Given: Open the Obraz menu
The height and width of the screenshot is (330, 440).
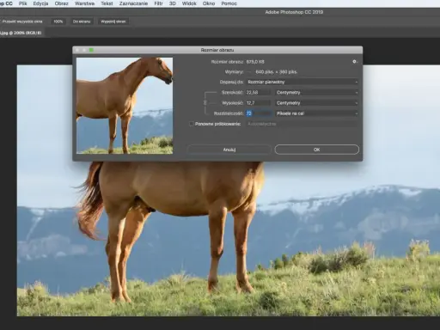Looking at the screenshot, I should pyautogui.click(x=61, y=3).
